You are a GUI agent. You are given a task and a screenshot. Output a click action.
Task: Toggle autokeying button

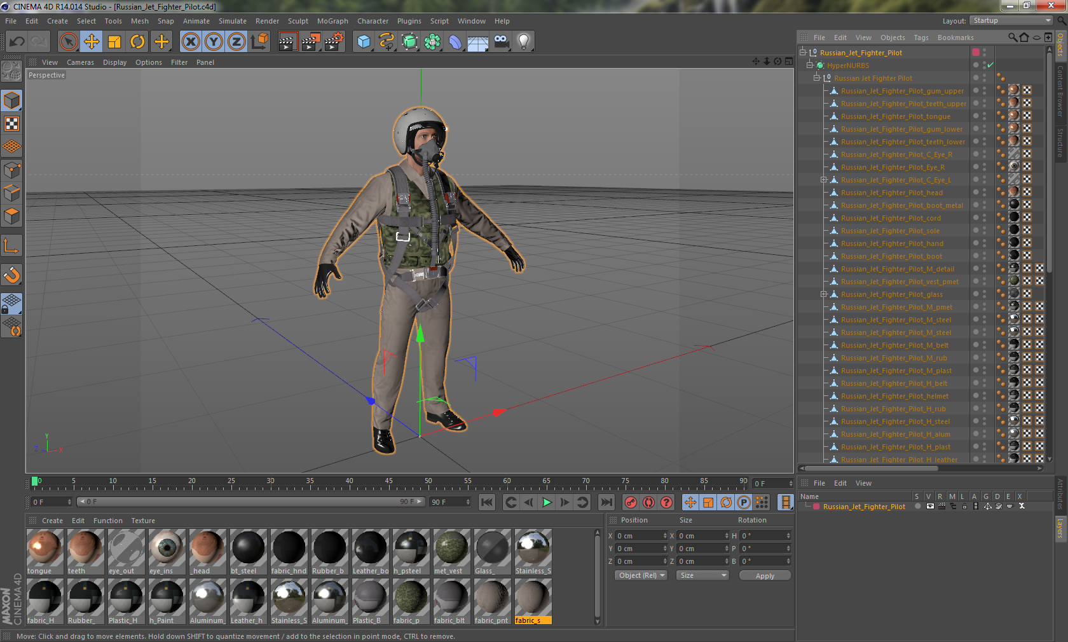[x=648, y=502]
